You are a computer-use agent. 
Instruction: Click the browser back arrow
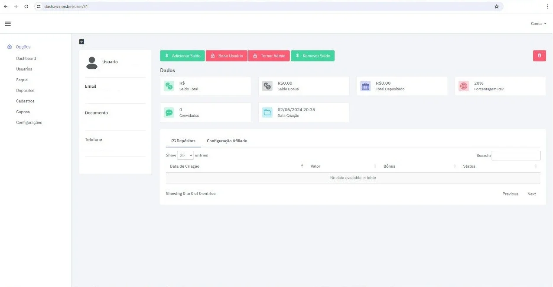point(5,6)
